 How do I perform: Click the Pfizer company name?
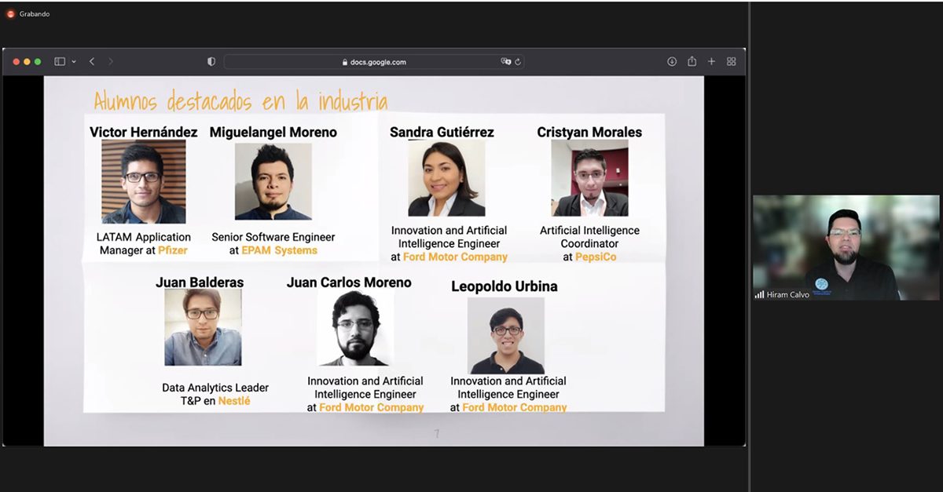(173, 250)
